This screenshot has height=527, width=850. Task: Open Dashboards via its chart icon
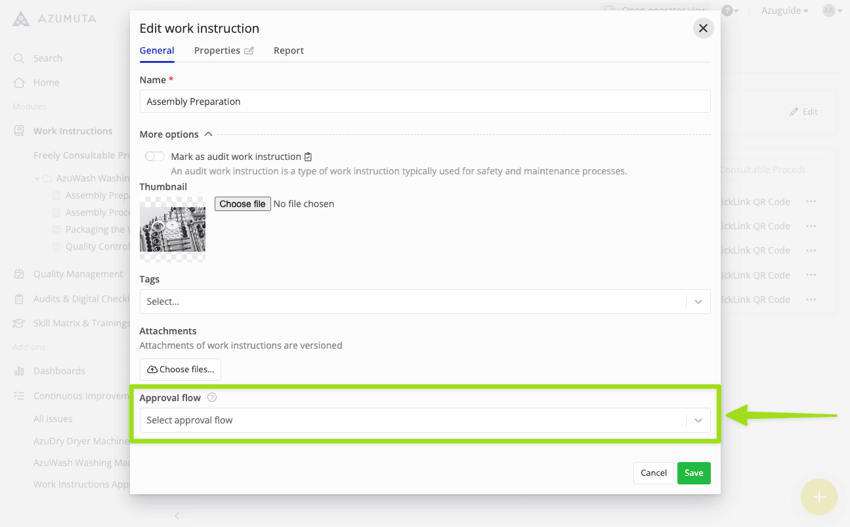click(19, 371)
